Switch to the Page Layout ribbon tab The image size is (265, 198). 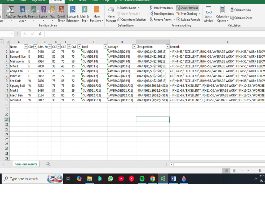39,1
